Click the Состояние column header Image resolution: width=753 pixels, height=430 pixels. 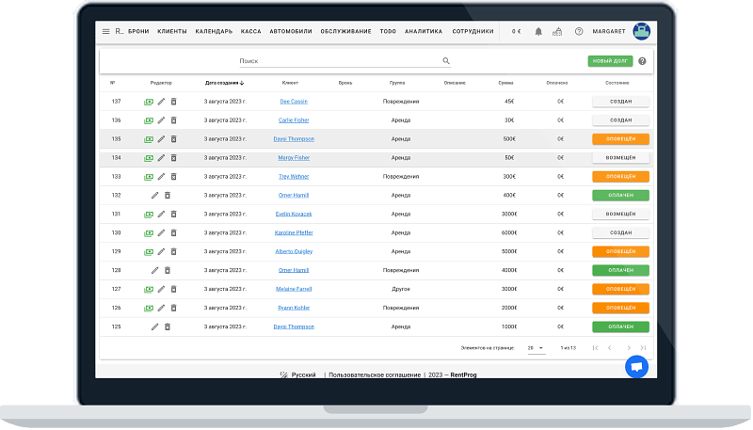pyautogui.click(x=617, y=83)
